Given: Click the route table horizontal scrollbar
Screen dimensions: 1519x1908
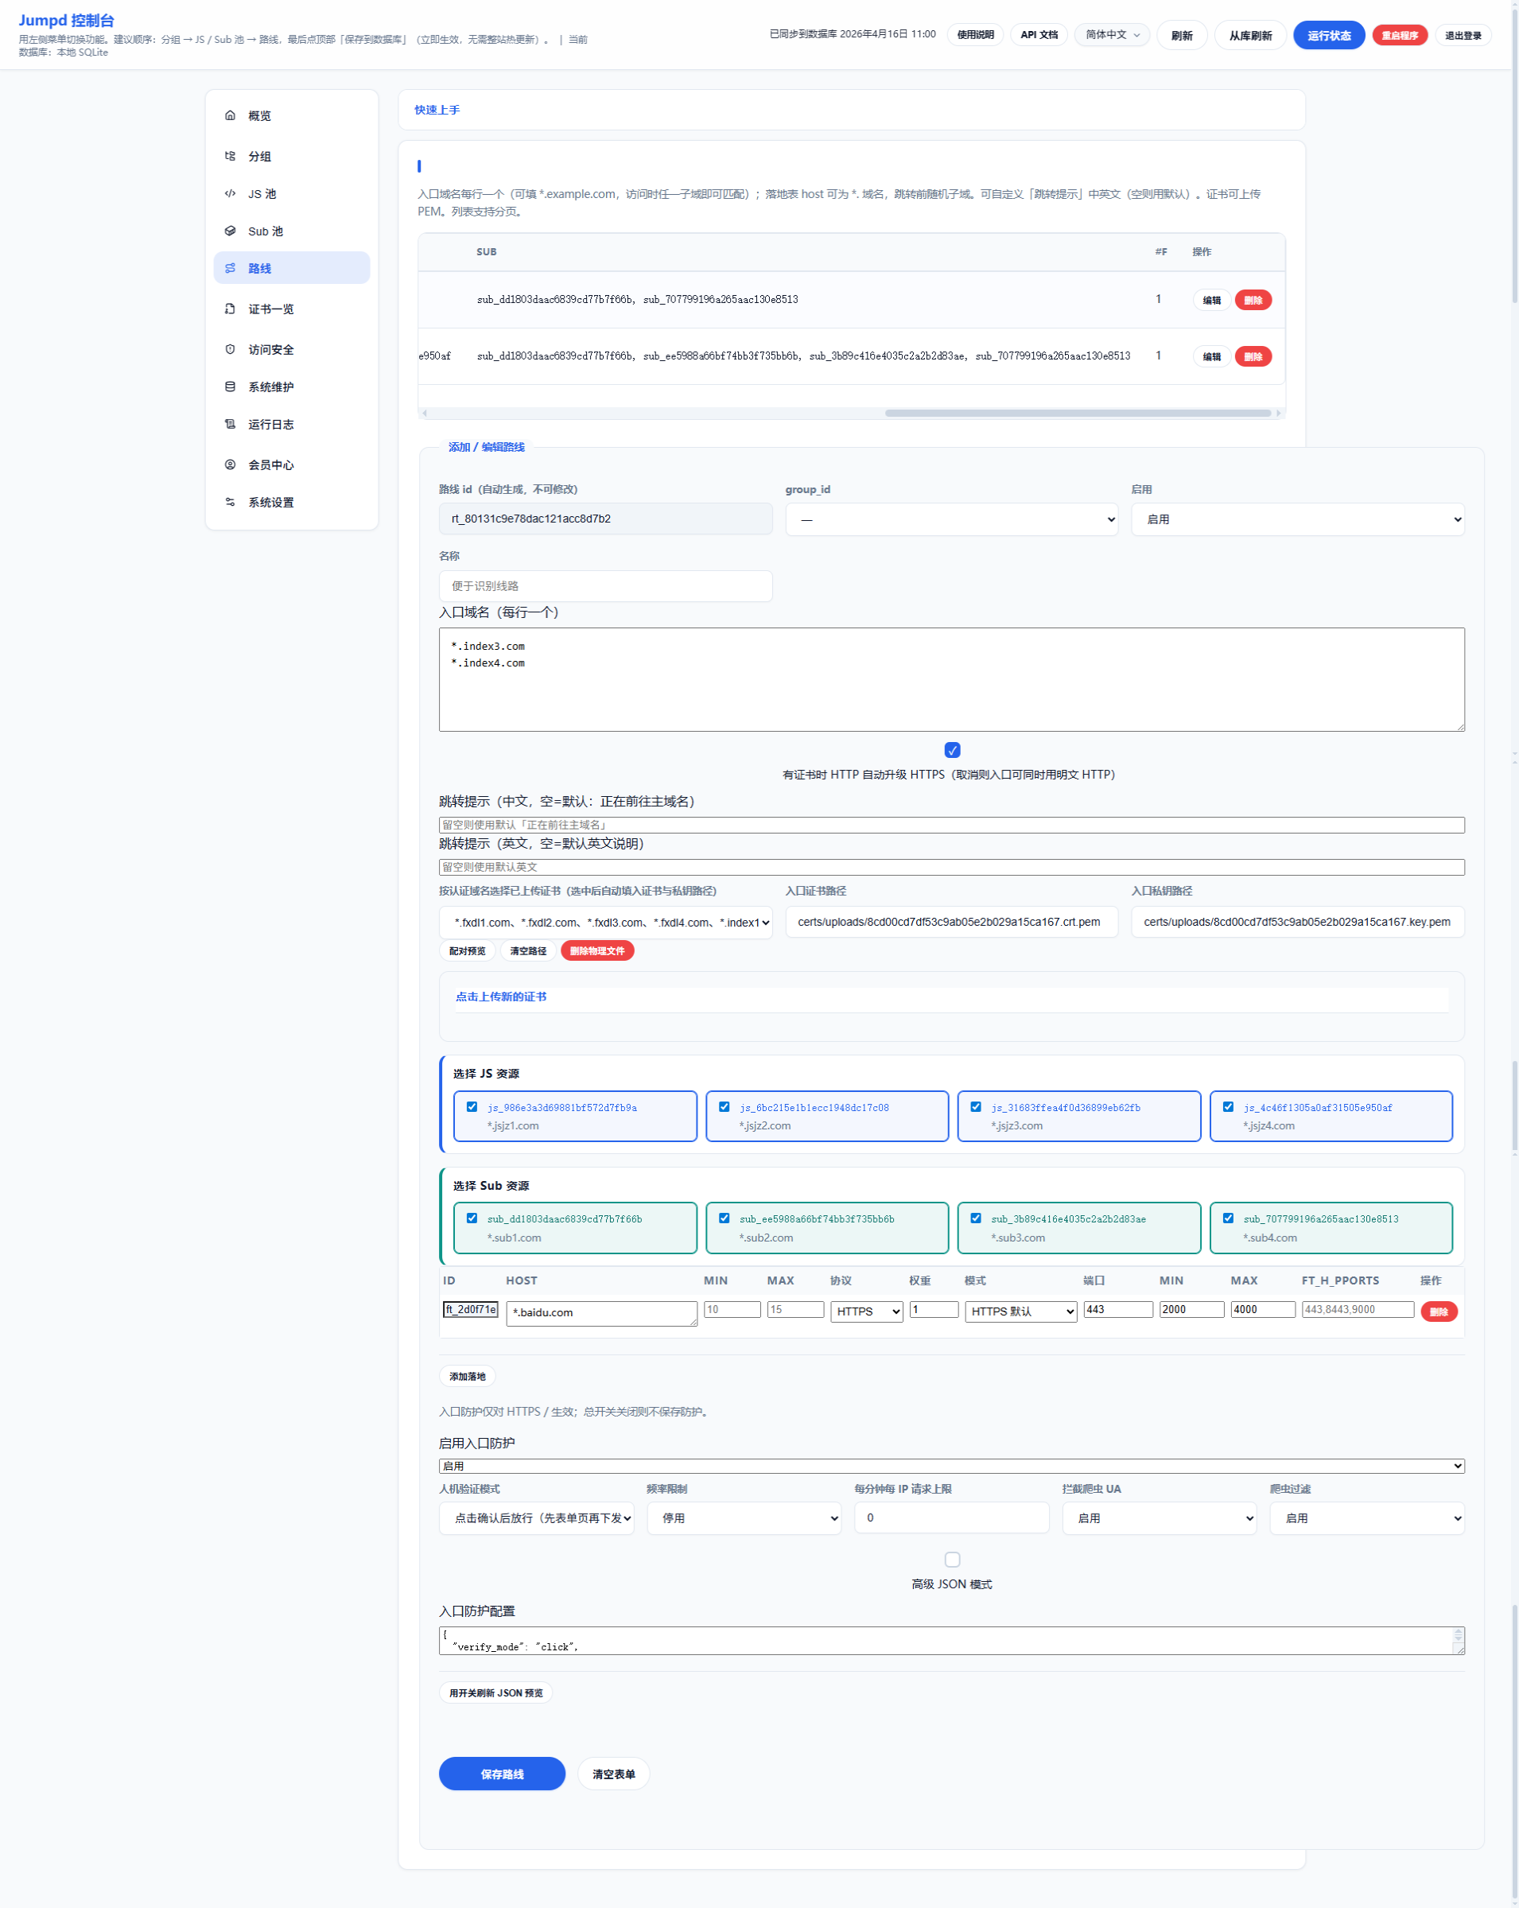Looking at the screenshot, I should coord(1077,414).
